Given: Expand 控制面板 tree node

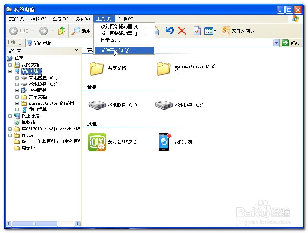Looking at the screenshot, I should click(x=17, y=90).
